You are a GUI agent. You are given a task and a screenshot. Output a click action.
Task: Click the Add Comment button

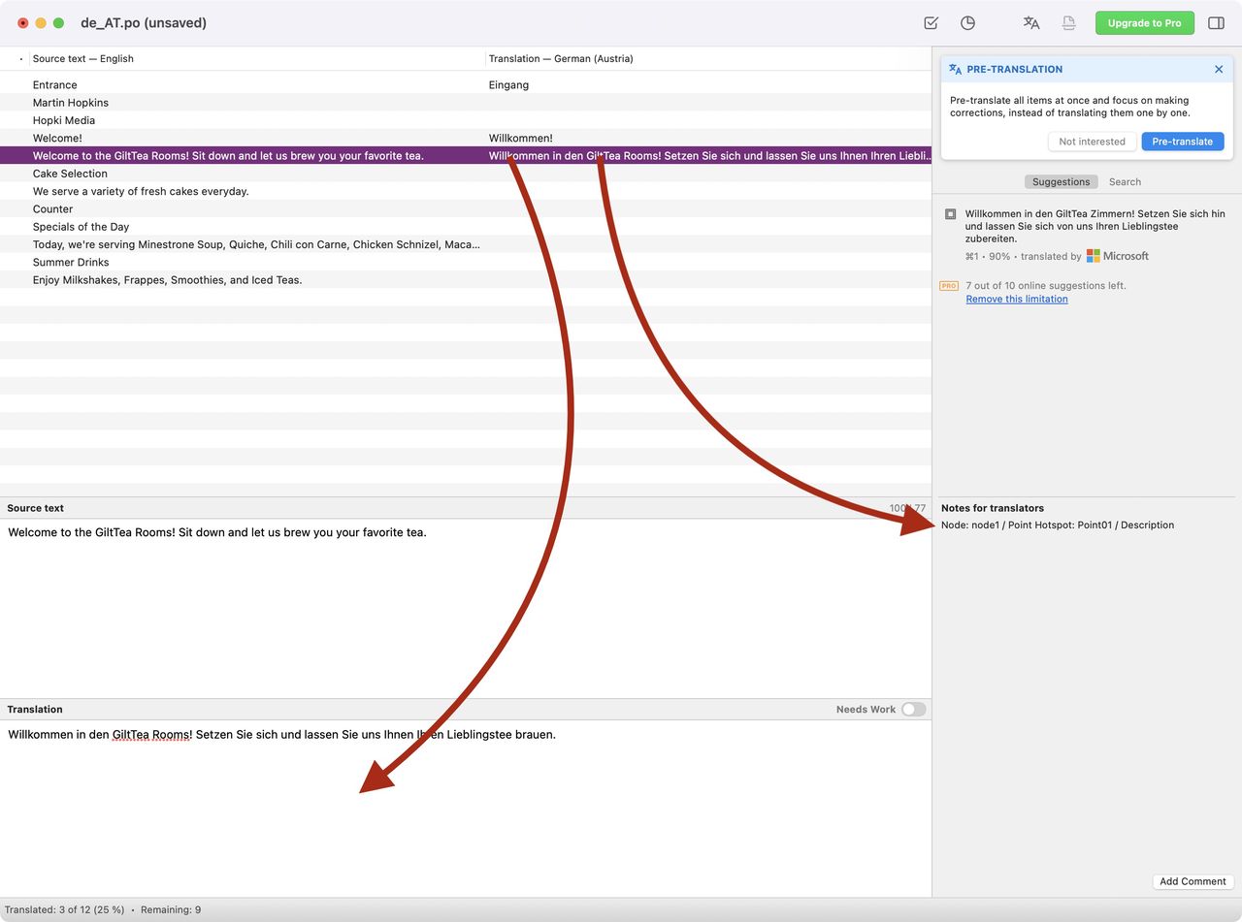click(x=1193, y=881)
